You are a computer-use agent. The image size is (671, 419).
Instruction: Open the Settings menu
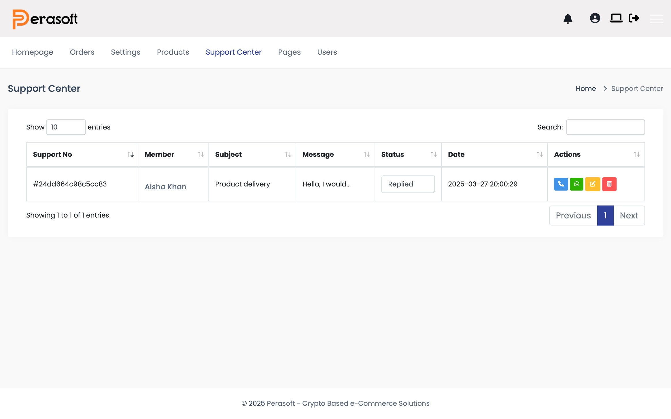point(126,52)
